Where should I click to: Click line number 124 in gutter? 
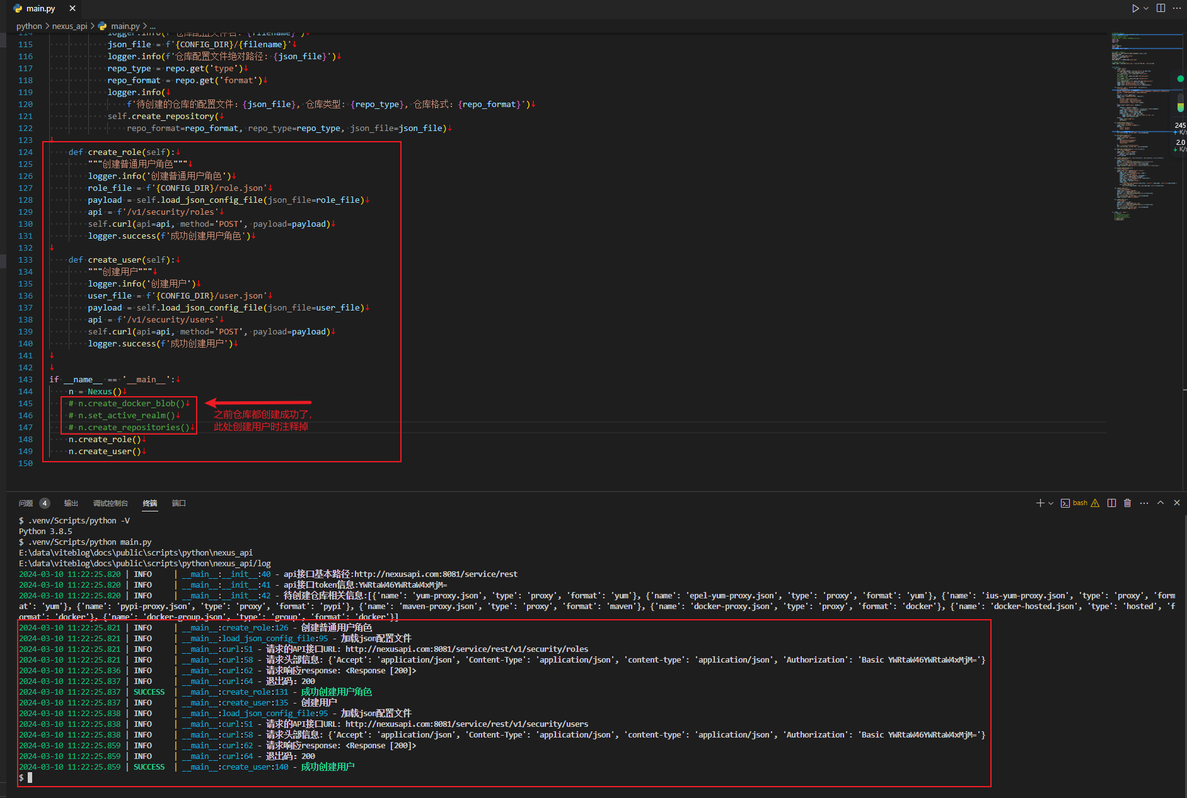click(25, 152)
